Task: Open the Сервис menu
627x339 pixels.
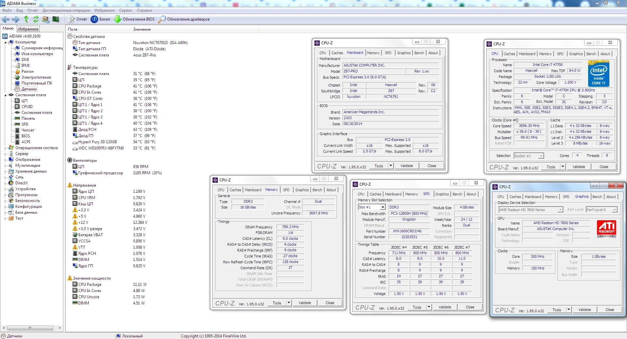Action: (x=126, y=10)
